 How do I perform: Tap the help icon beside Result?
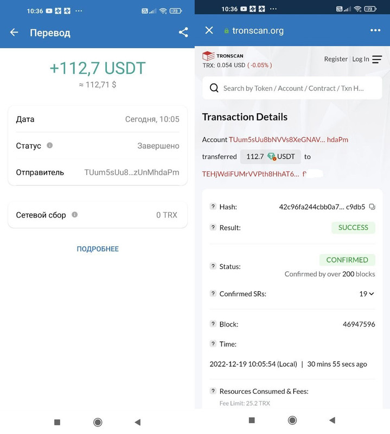(213, 227)
